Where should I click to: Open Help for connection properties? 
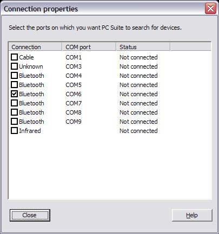click(192, 215)
